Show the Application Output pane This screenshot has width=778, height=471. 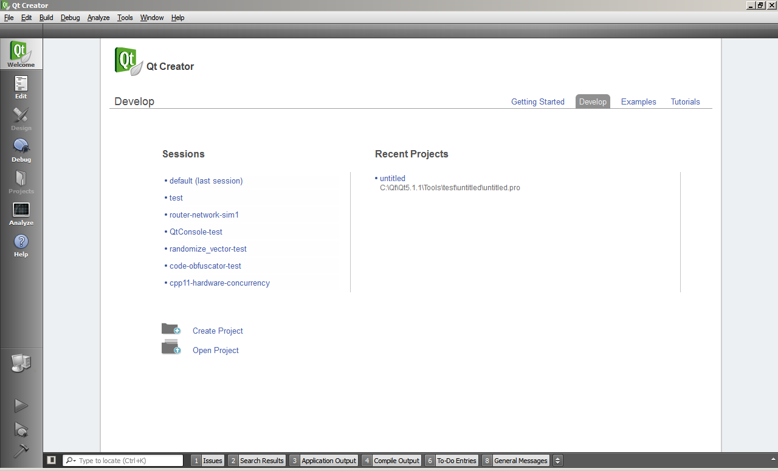324,461
